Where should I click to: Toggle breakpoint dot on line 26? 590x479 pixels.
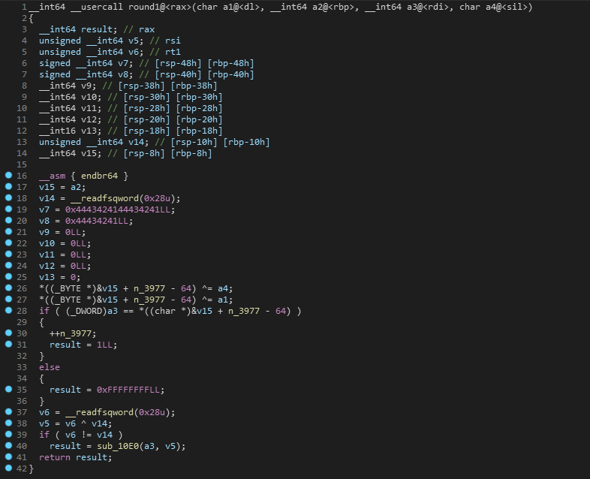tap(9, 288)
